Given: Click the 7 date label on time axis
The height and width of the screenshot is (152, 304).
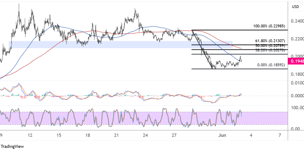Looking at the screenshot, I should pyautogui.click(x=280, y=135).
